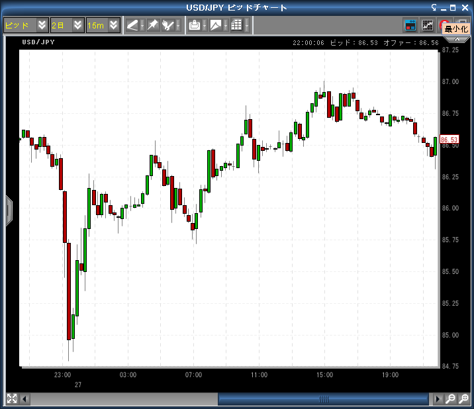
Task: Click the chart type icon before the grid icon
Action: click(216, 25)
